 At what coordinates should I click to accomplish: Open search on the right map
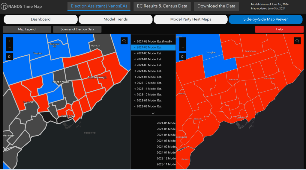pos(297,41)
